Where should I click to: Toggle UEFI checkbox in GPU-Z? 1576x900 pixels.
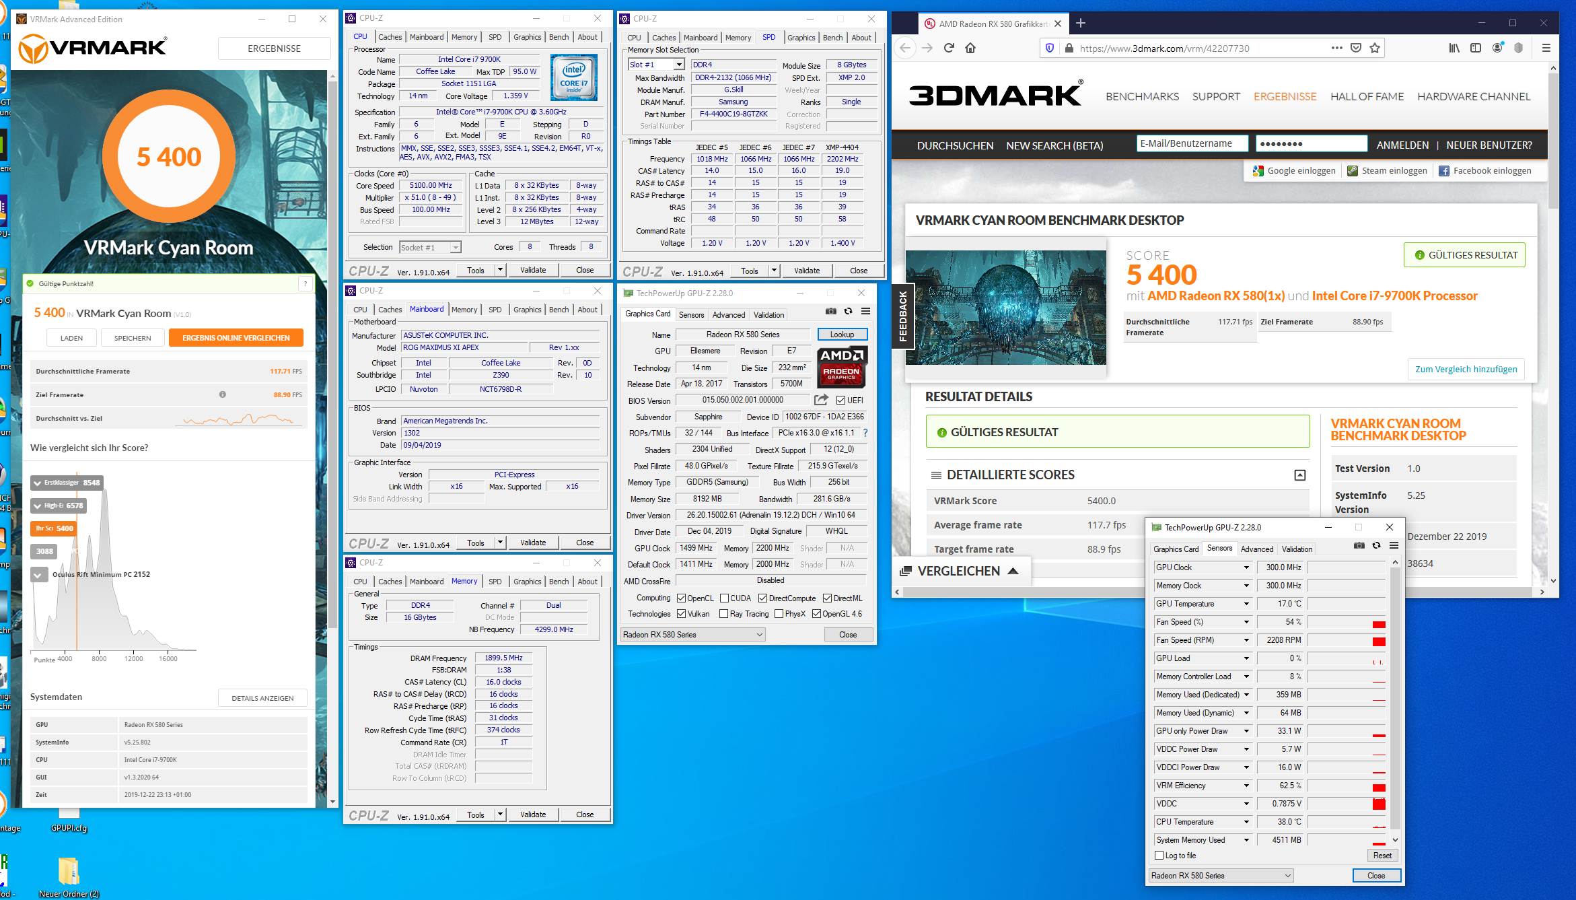840,400
